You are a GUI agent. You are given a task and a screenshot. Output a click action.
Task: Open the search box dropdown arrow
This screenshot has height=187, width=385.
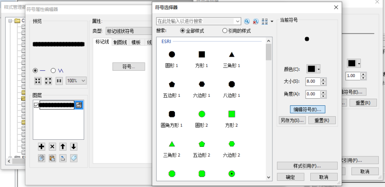(x=238, y=22)
